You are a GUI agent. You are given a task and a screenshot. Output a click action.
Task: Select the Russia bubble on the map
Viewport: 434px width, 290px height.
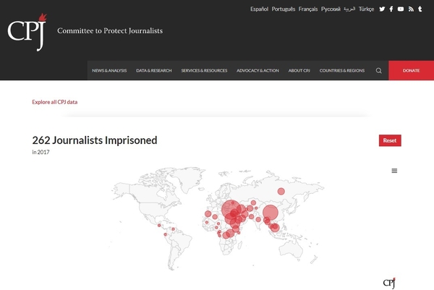pyautogui.click(x=281, y=191)
